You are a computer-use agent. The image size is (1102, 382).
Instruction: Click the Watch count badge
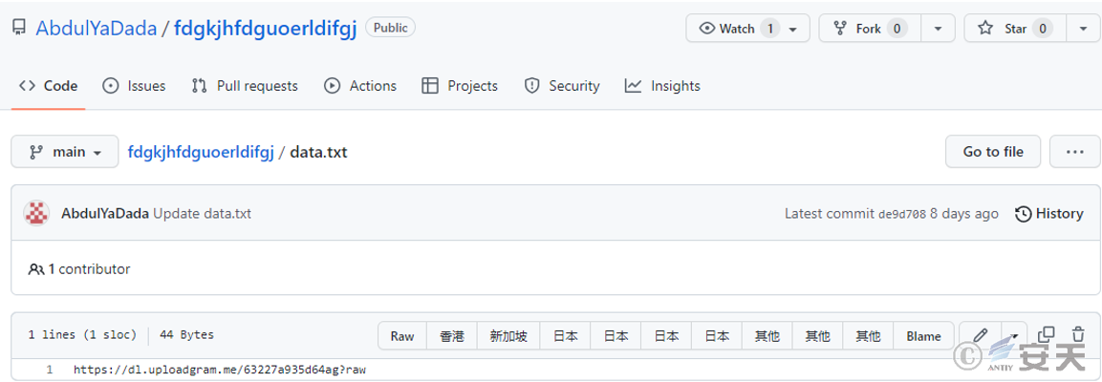pos(770,29)
